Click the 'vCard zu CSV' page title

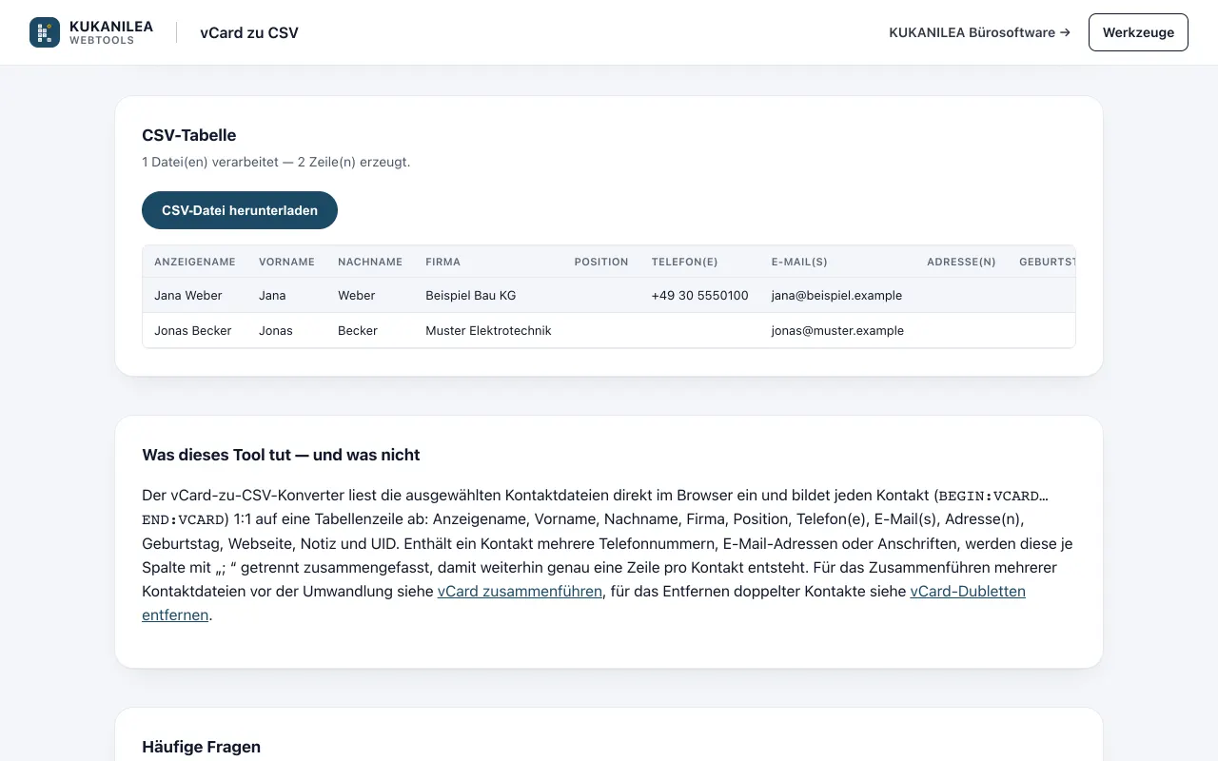coord(249,32)
